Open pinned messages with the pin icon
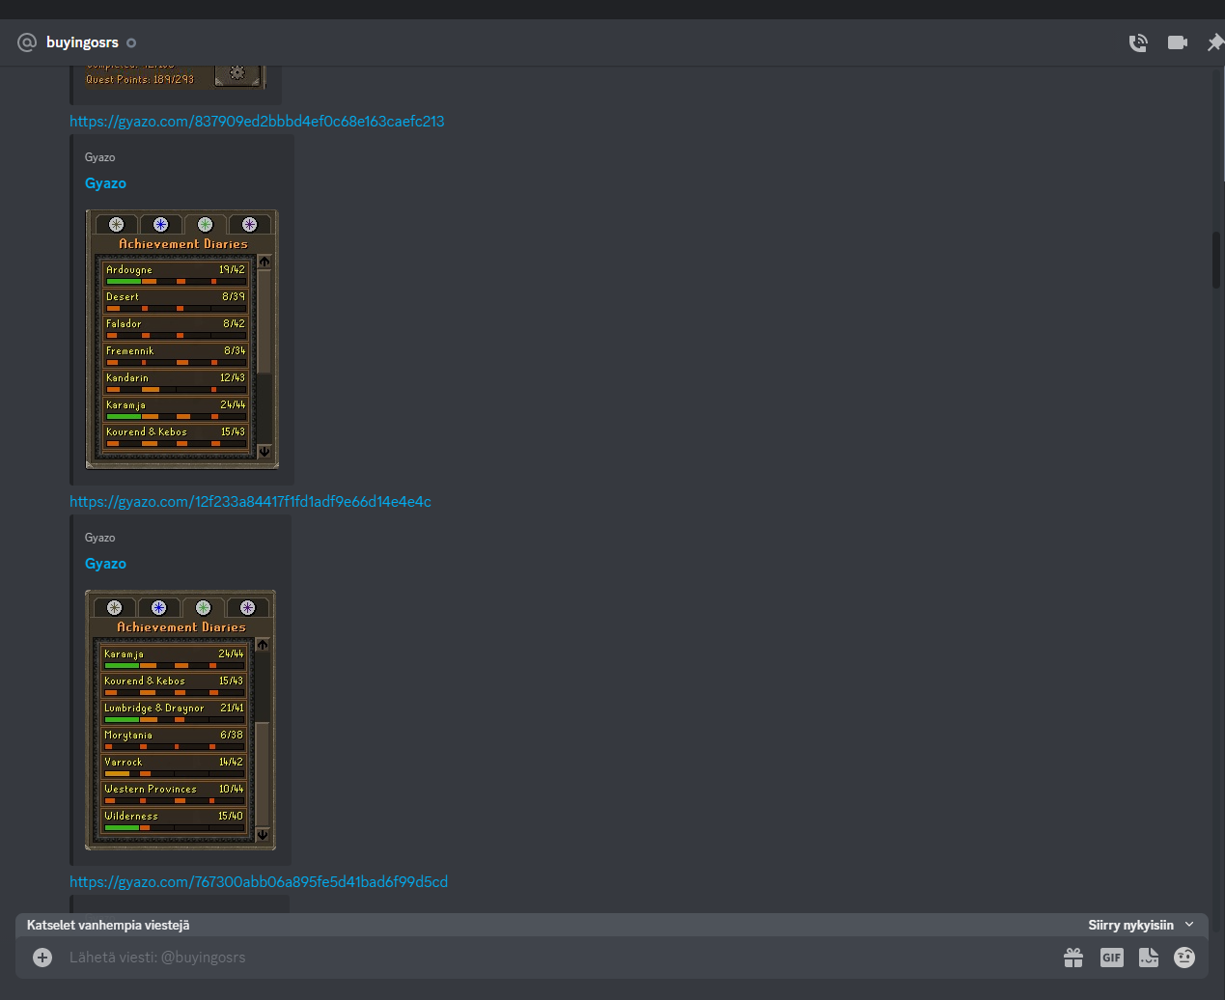The image size is (1225, 1000). [x=1215, y=42]
